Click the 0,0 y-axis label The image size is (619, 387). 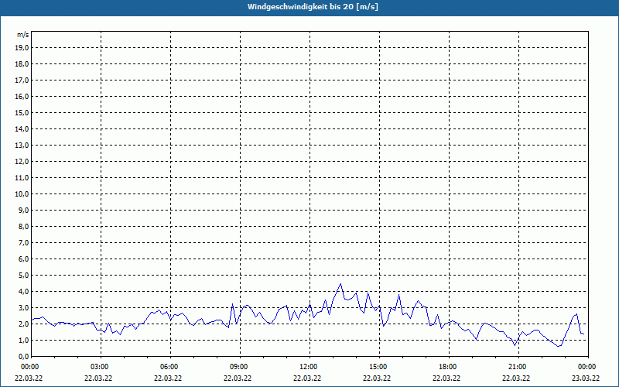point(23,357)
